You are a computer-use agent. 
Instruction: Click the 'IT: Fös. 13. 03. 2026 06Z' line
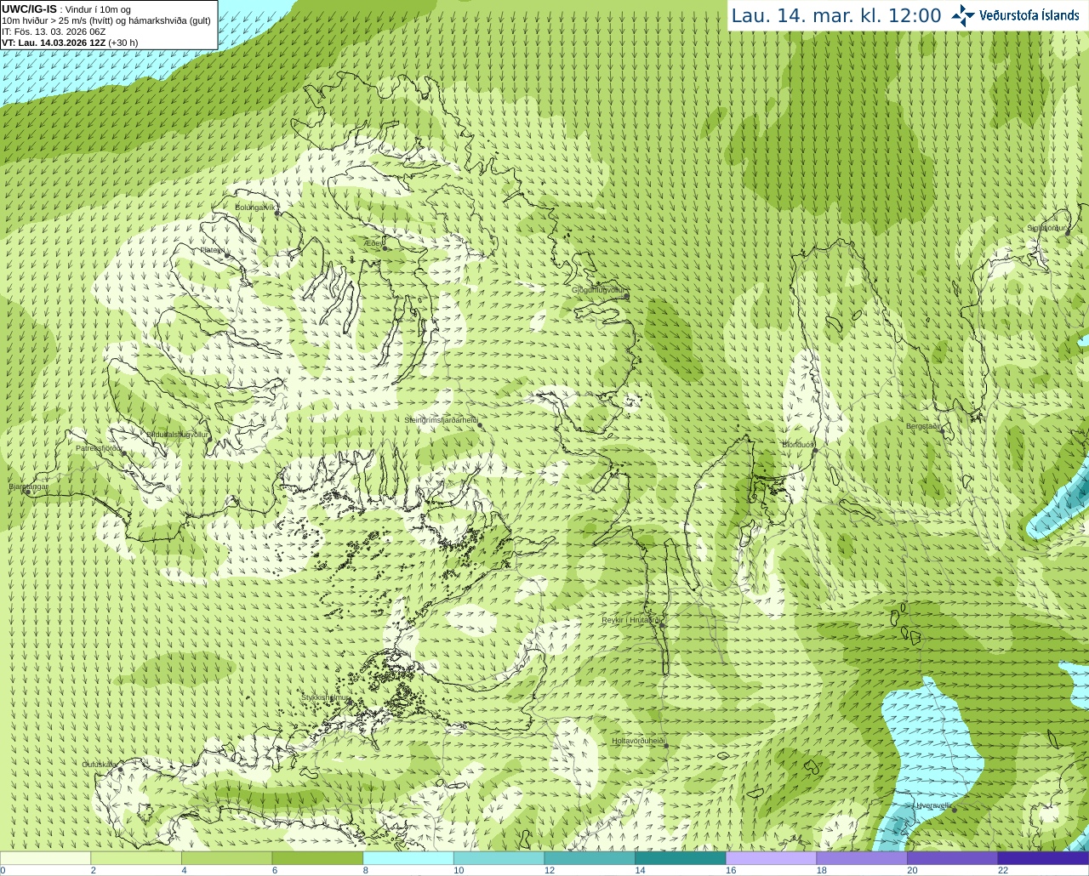(x=54, y=31)
